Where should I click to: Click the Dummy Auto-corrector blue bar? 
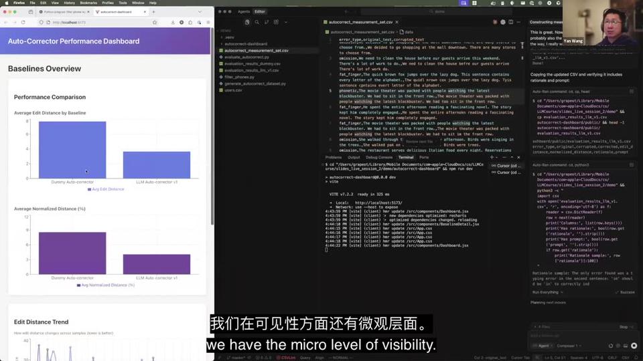tap(72, 150)
